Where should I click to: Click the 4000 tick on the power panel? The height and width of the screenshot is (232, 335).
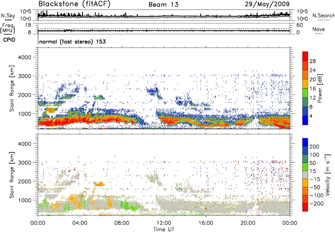pyautogui.click(x=25, y=57)
